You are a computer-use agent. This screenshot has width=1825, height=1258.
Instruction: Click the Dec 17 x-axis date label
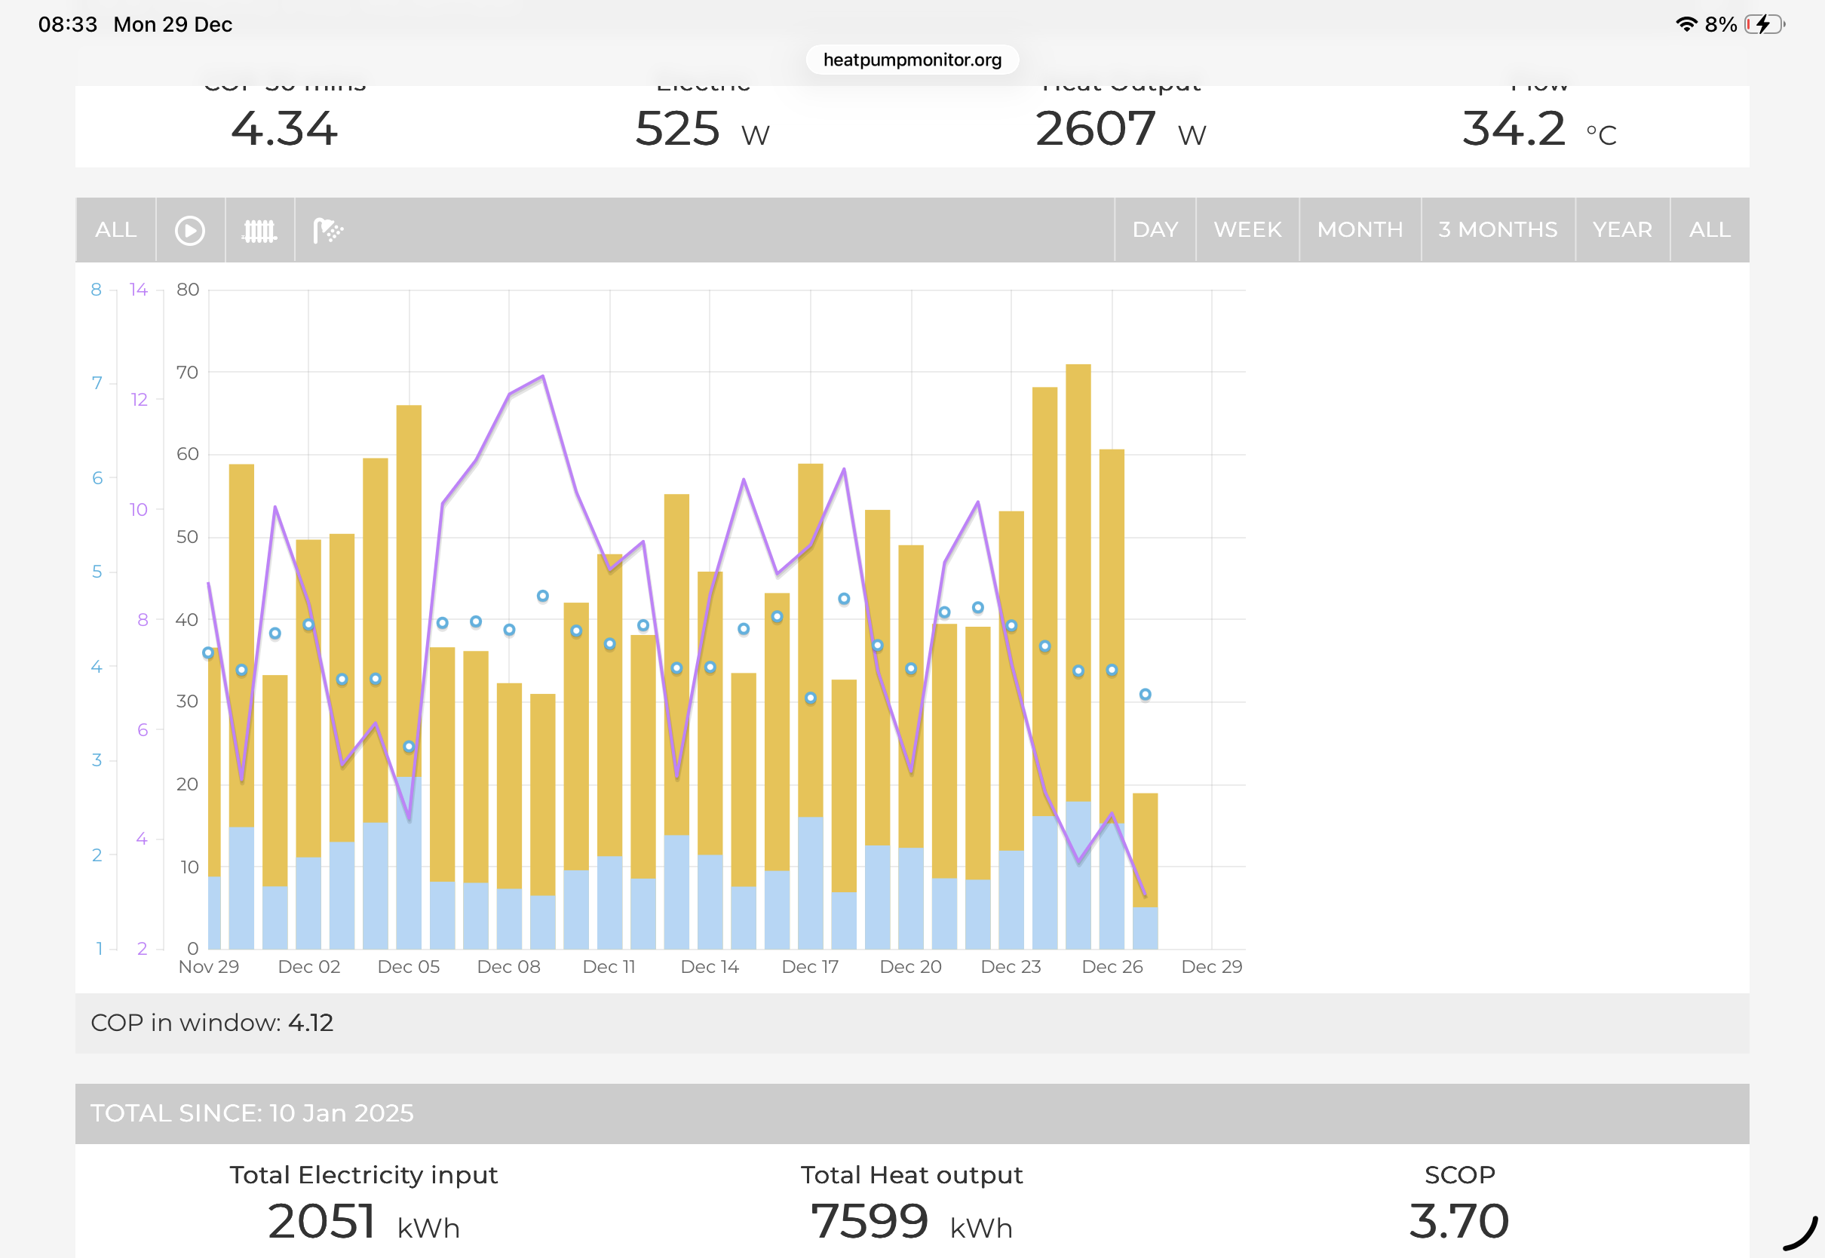[810, 966]
